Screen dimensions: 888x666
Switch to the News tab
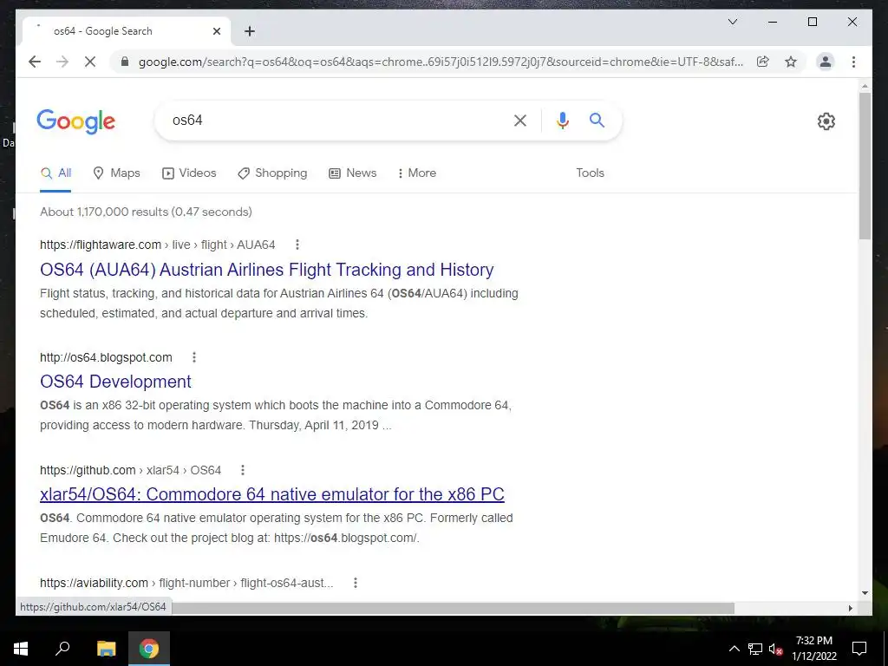pos(353,173)
